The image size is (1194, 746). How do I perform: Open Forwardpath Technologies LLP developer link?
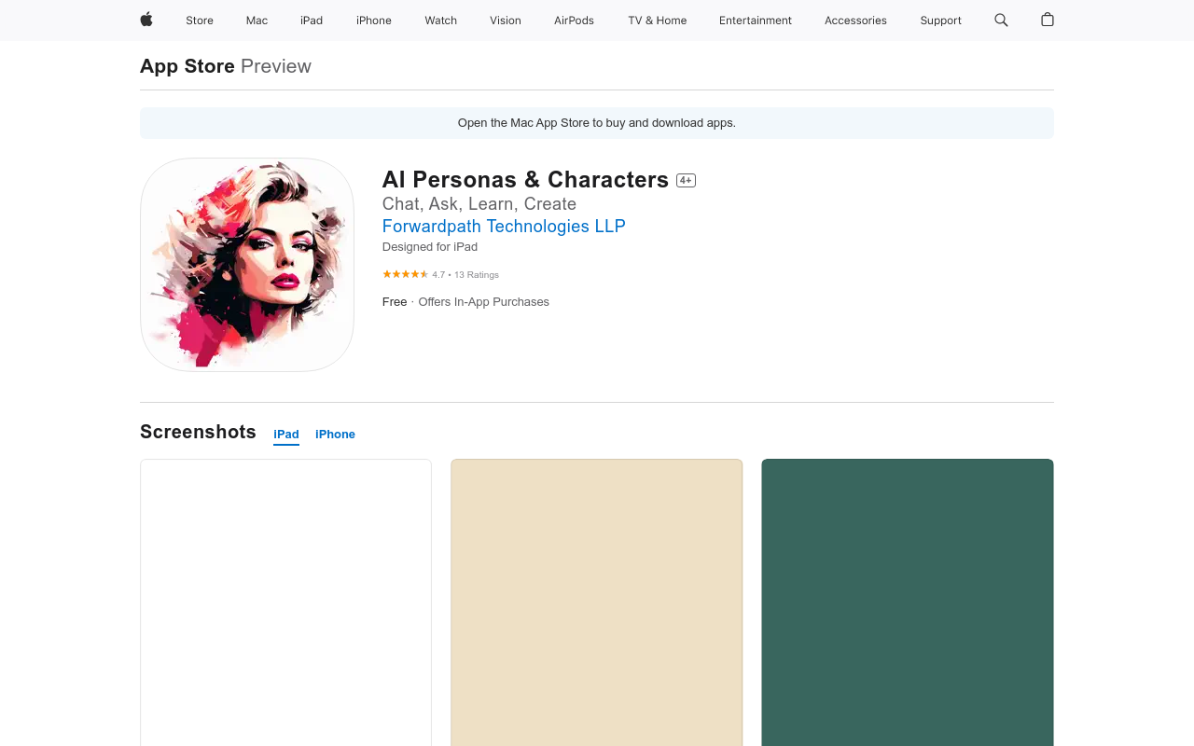pos(504,227)
